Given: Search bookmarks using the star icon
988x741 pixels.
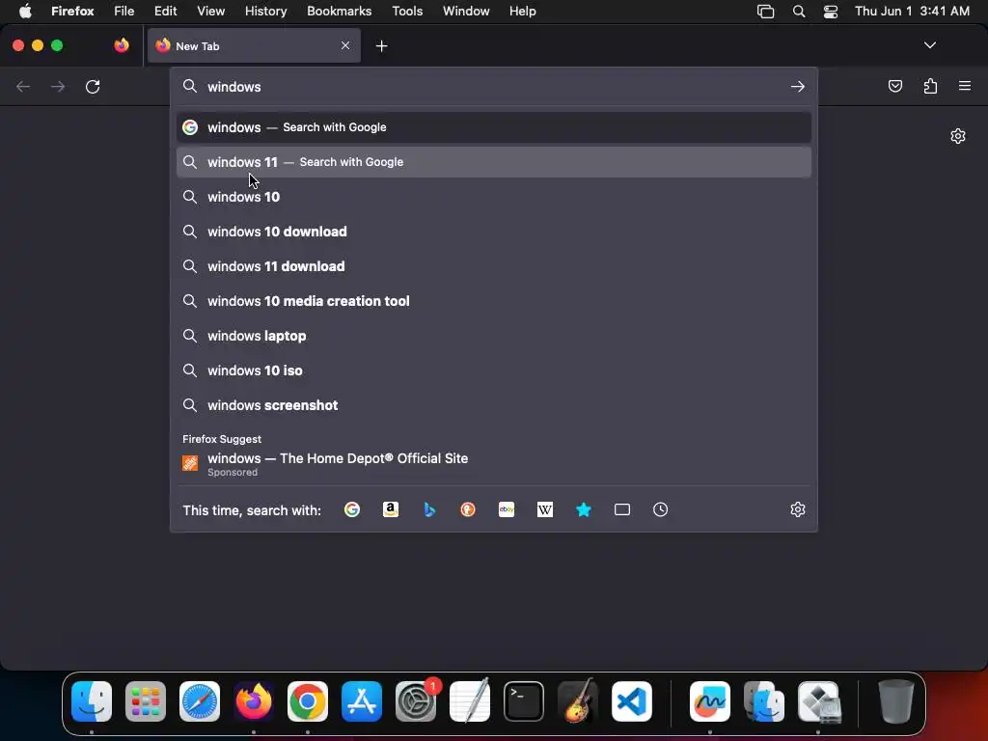Looking at the screenshot, I should coord(584,509).
